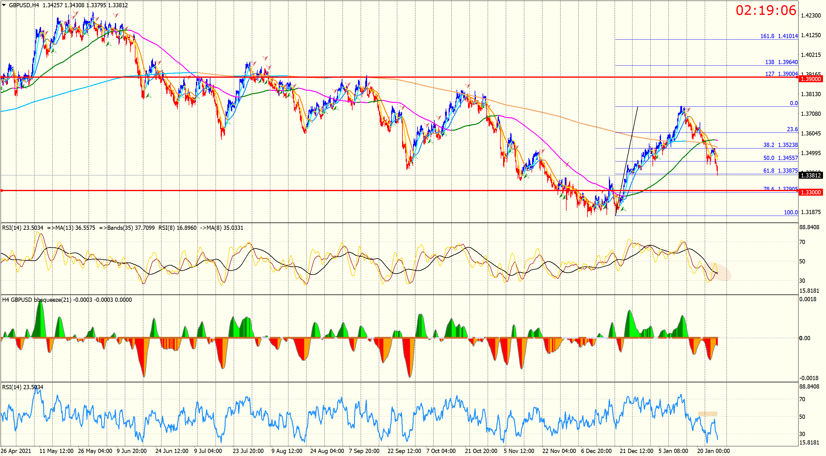Click the Fibonacci 100.0 level label
The image size is (826, 456).
[x=790, y=213]
